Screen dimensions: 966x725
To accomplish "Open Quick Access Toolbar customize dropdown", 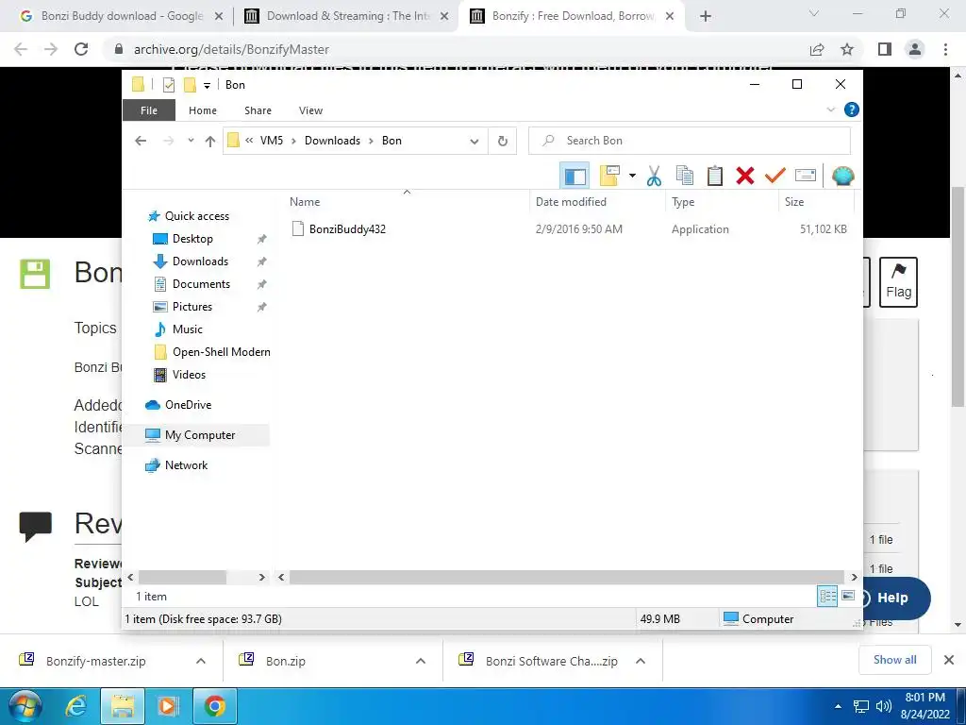I will tap(207, 85).
